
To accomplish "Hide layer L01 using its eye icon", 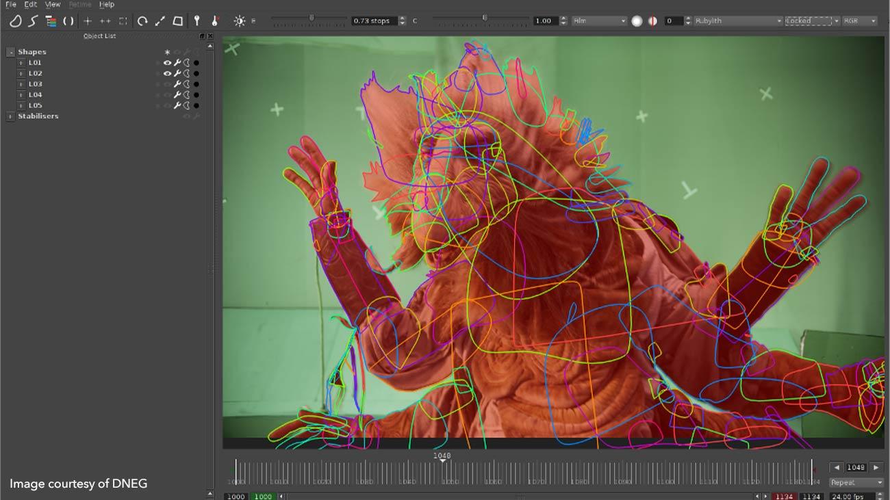I will click(167, 63).
